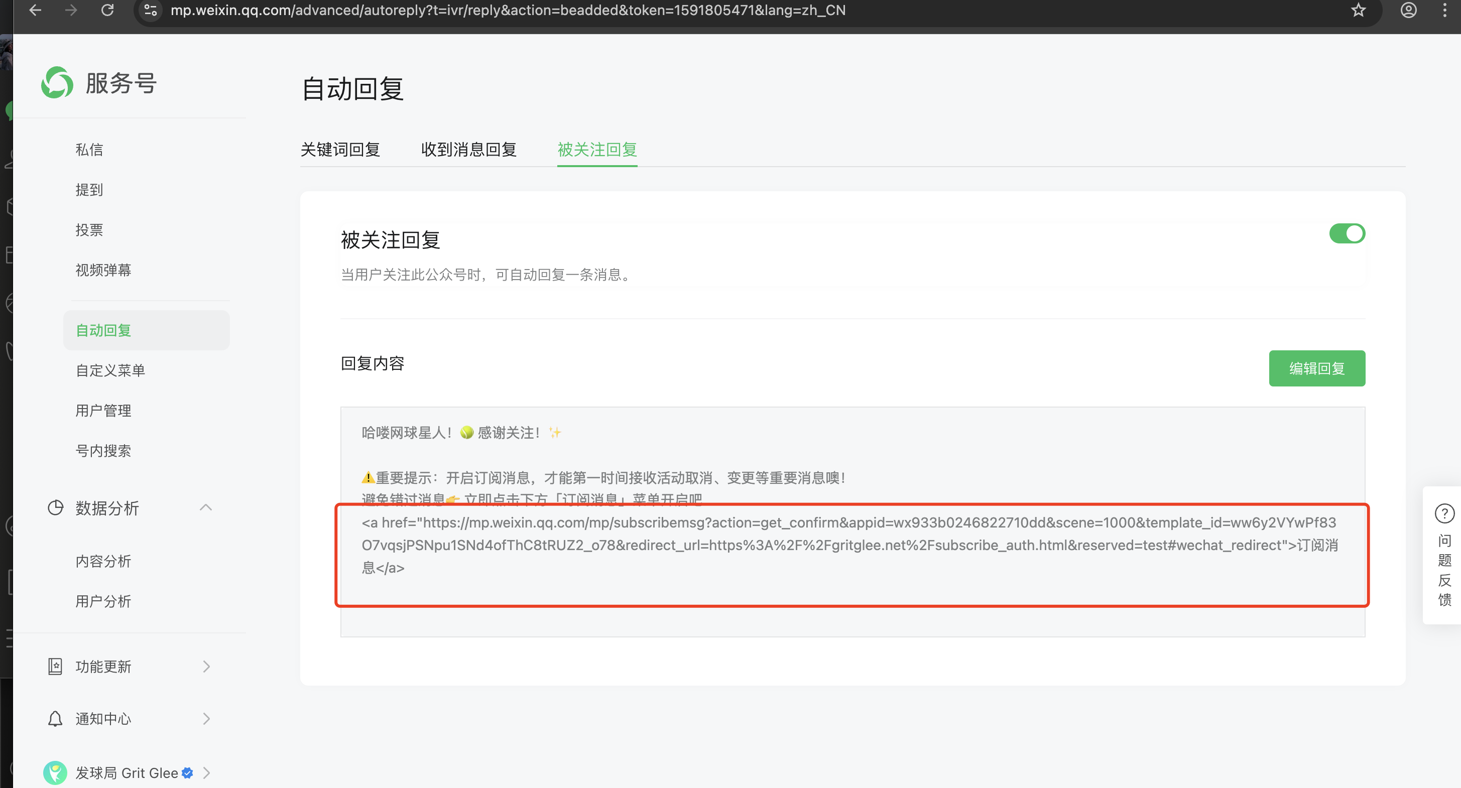Click the 通知中心 bell icon

(55, 718)
